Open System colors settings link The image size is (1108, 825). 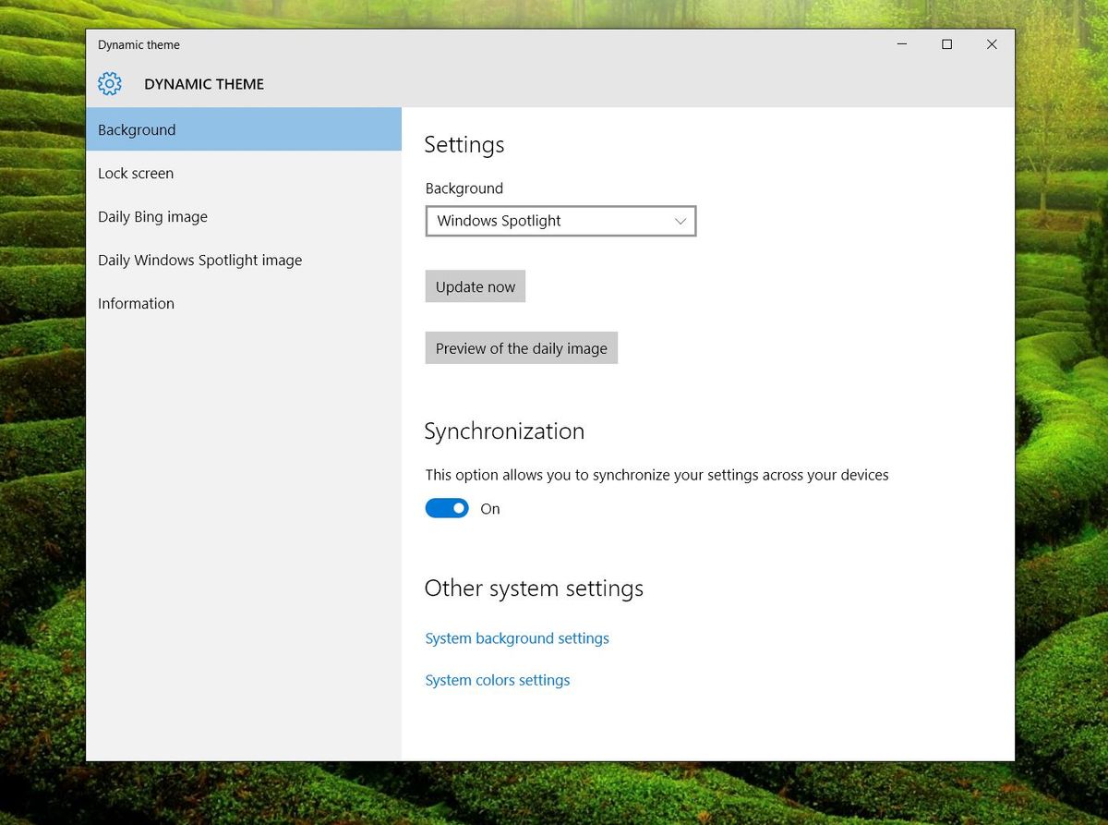click(497, 679)
